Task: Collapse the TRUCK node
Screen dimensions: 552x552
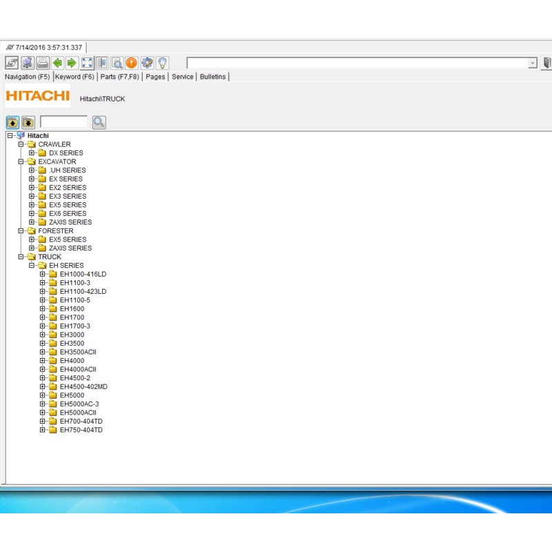Action: pyautogui.click(x=21, y=257)
